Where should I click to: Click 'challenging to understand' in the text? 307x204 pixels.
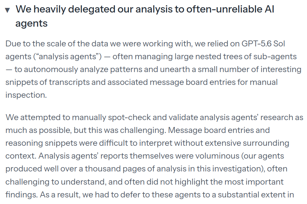click(x=56, y=182)
